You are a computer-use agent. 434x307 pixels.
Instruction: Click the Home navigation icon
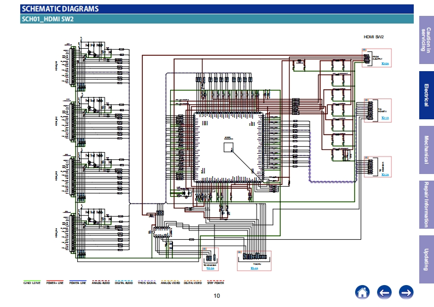362,292
